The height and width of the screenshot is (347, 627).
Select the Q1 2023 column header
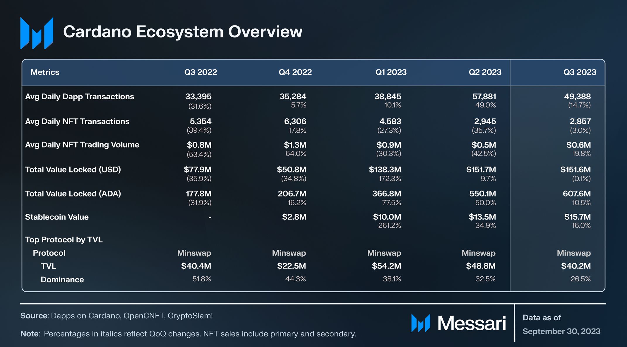pos(391,72)
